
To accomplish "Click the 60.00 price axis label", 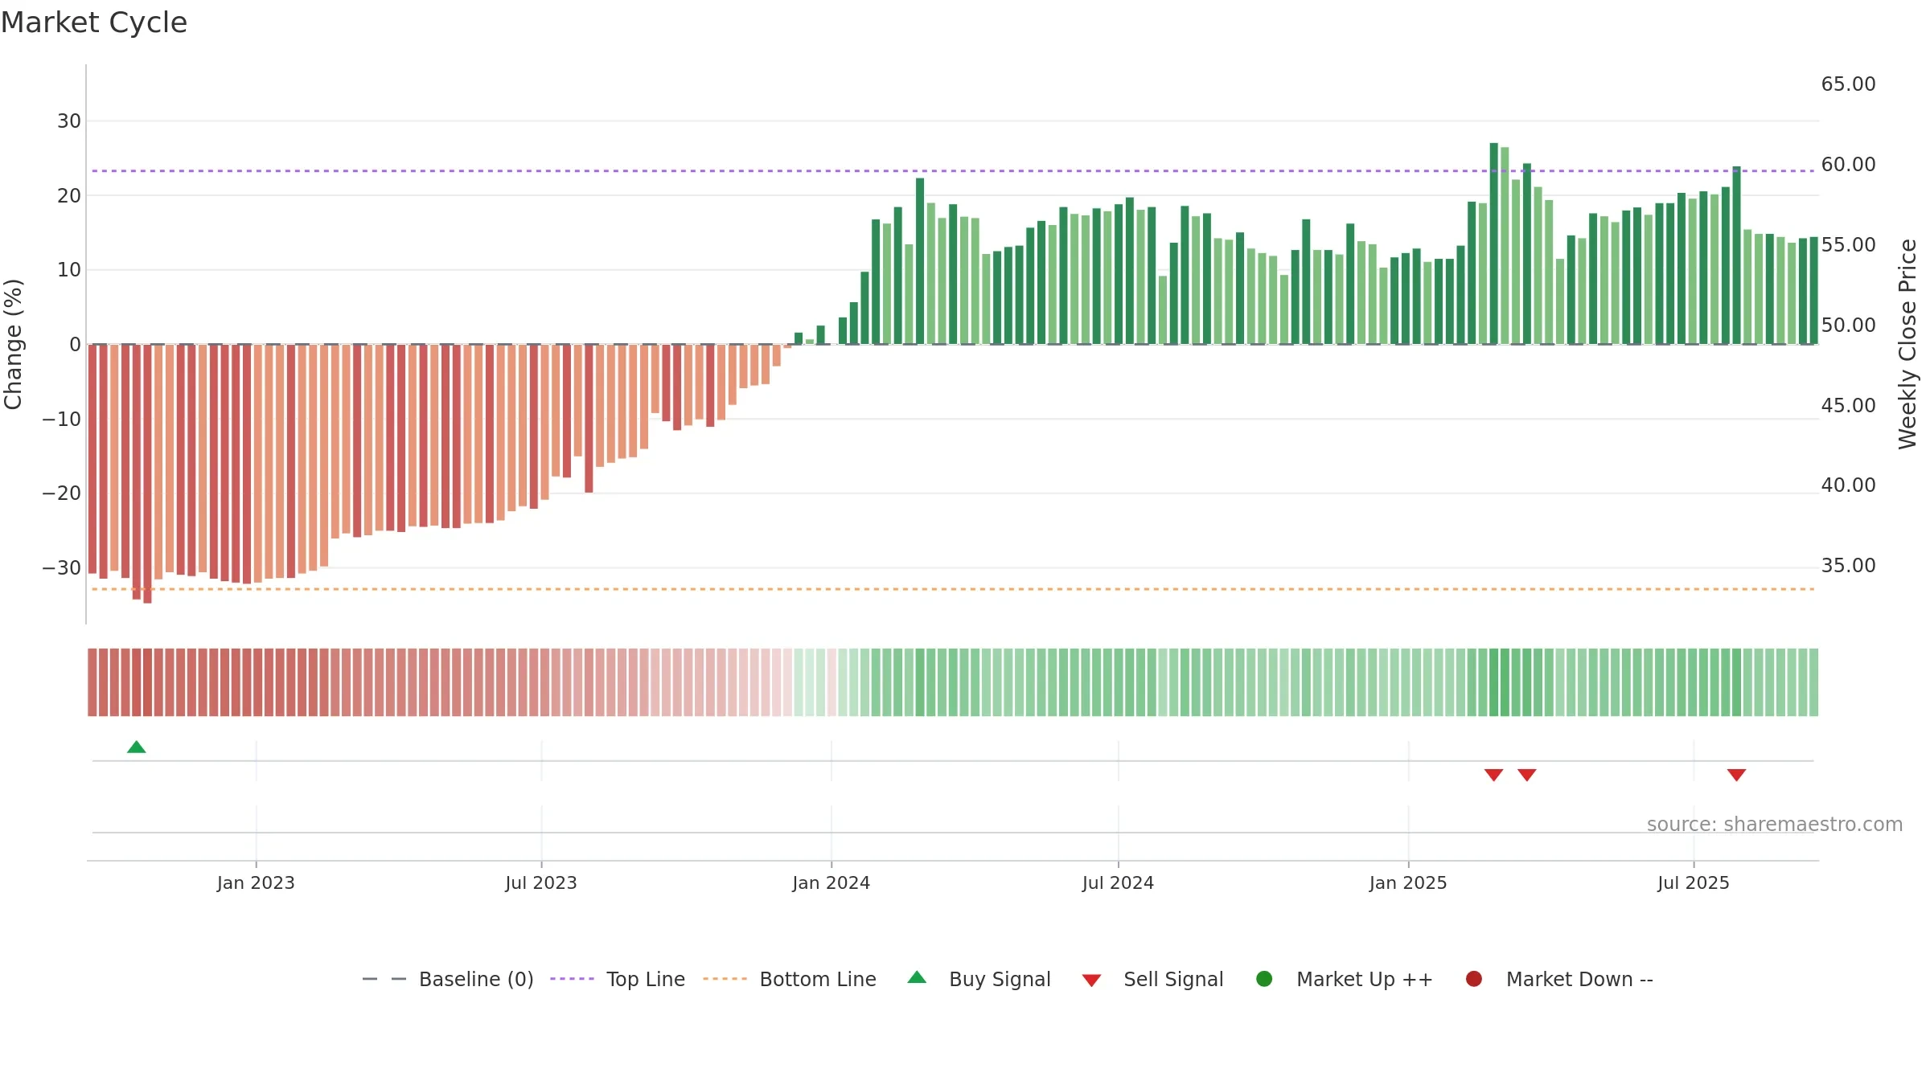I will click(x=1848, y=165).
